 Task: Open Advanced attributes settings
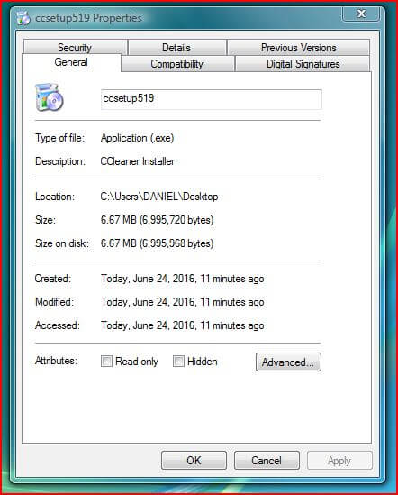coord(288,362)
